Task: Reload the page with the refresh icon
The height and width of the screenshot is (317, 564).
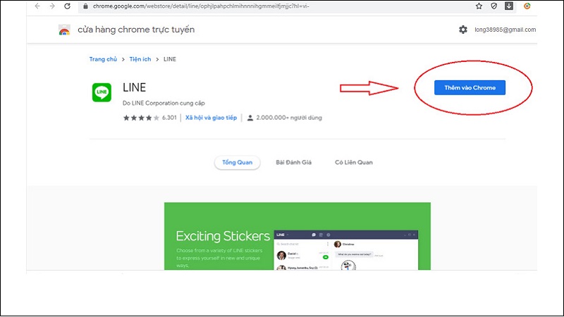Action: pos(67,6)
